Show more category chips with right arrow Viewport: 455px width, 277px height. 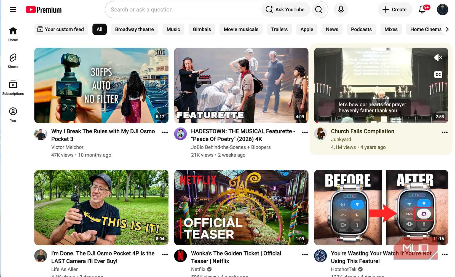447,29
